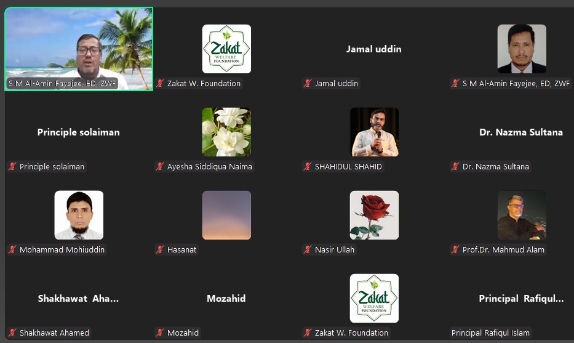The width and height of the screenshot is (574, 343).
Task: Click the bottom row Zakat W. Foundation logo
Action: point(374,298)
